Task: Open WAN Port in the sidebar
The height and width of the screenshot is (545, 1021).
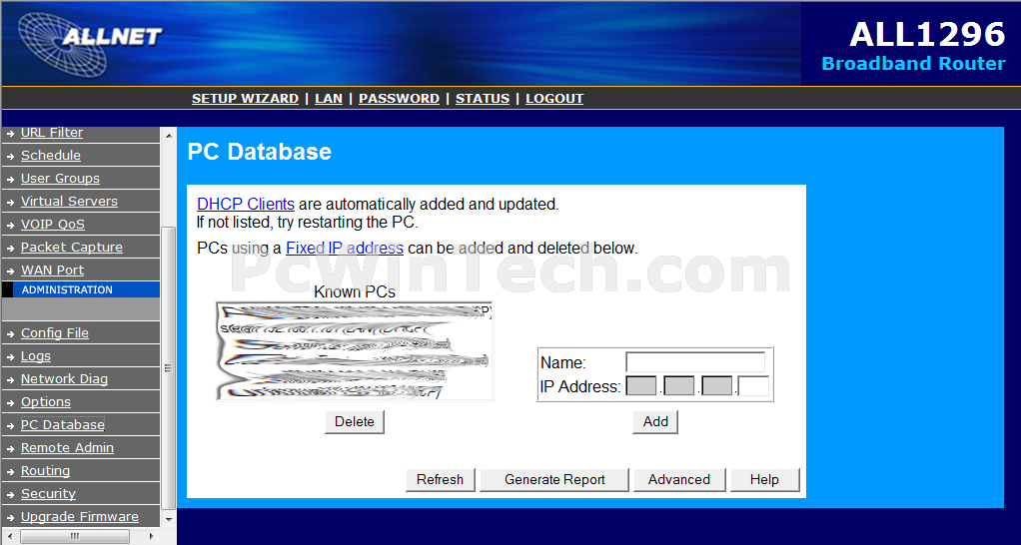Action: pos(52,270)
